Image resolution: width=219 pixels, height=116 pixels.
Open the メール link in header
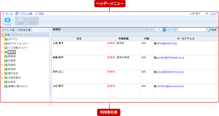click(9, 13)
